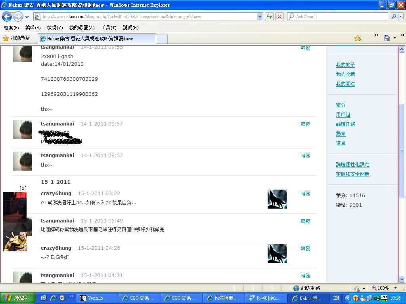
Task: Open the recent pages dropdown arrow
Action: pos(27,17)
